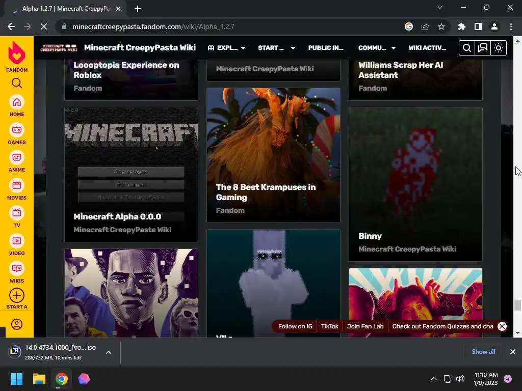Click the Chrome taskbar icon
This screenshot has width=522, height=391.
click(62, 379)
